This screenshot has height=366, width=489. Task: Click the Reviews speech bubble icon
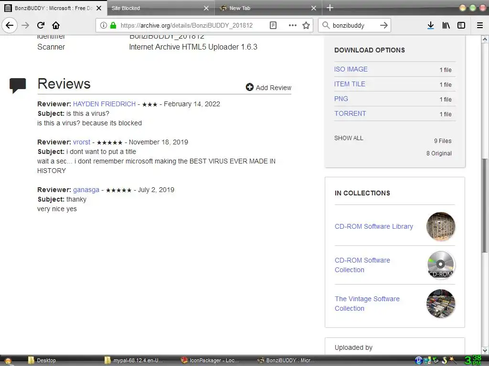click(18, 86)
